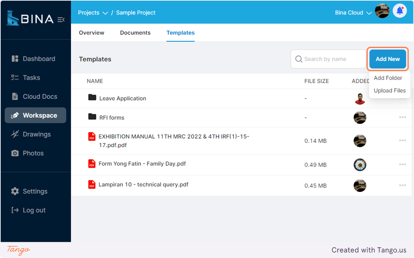The image size is (414, 258).
Task: Click the 0.14 MB file size cell
Action: pos(315,141)
